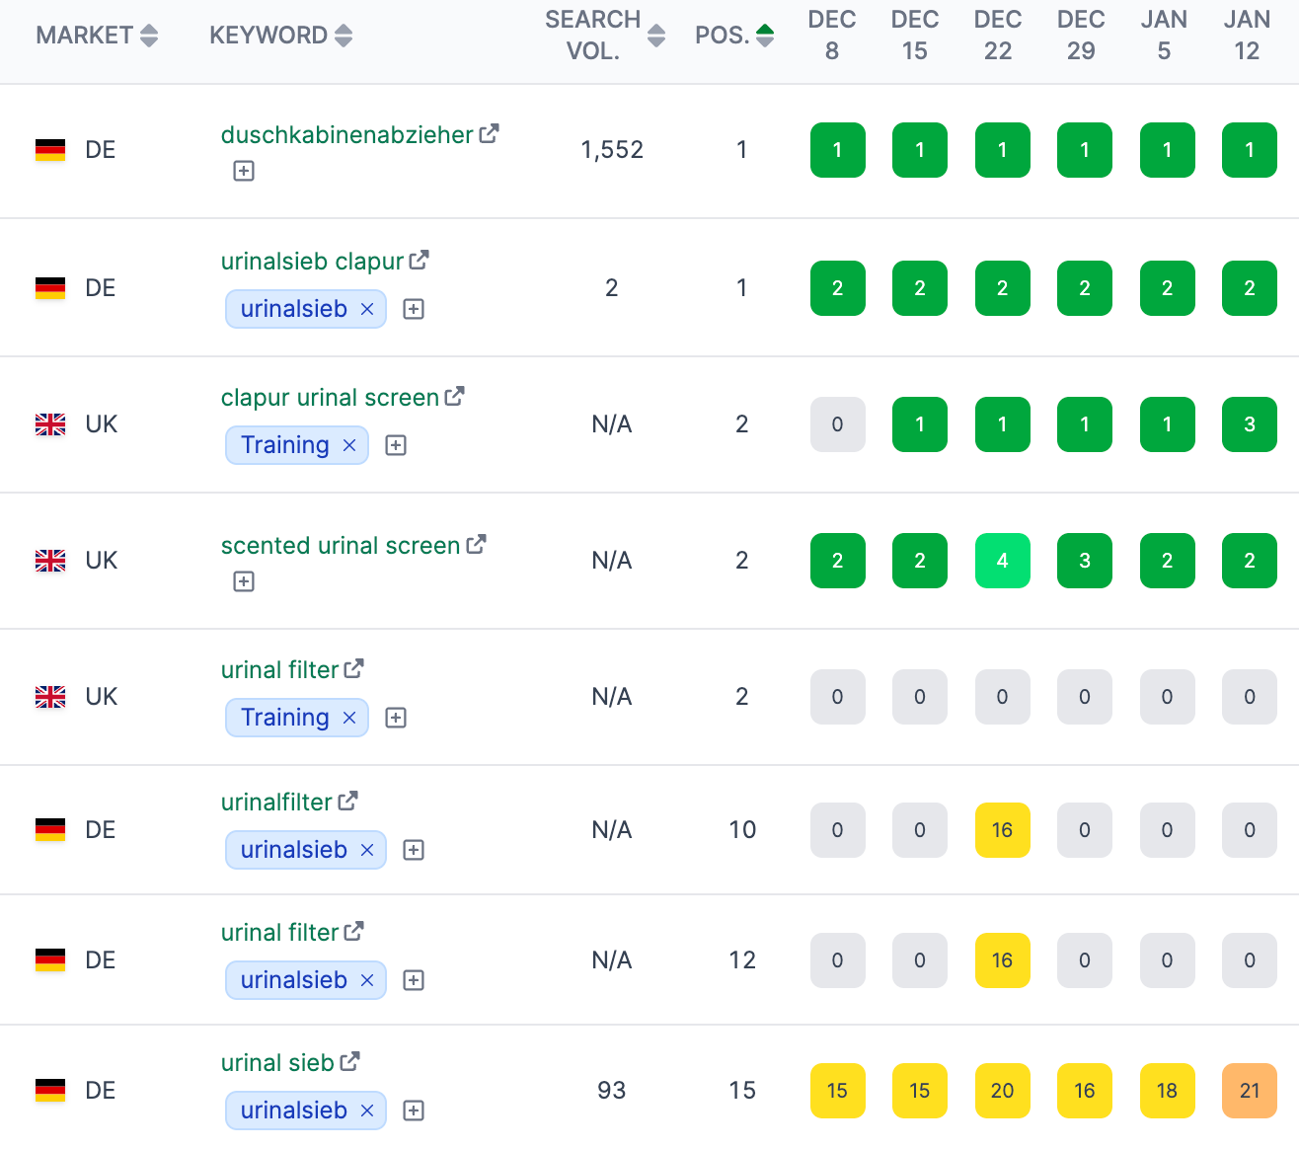Click plus icon on UK urinal filter row
Viewport: 1299px width, 1149px height.
pyautogui.click(x=395, y=718)
